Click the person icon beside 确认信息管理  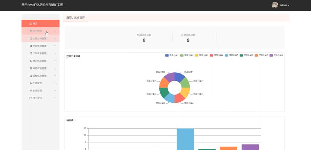click(30, 61)
